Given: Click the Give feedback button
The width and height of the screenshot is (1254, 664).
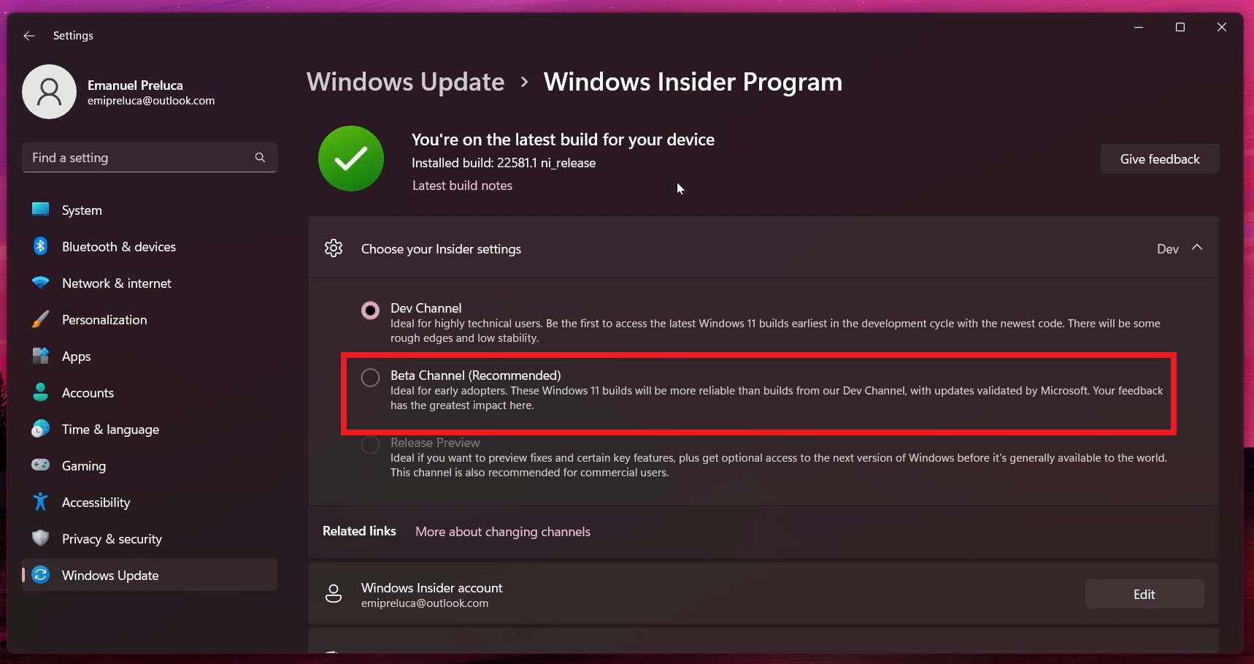Looking at the screenshot, I should click(1159, 159).
